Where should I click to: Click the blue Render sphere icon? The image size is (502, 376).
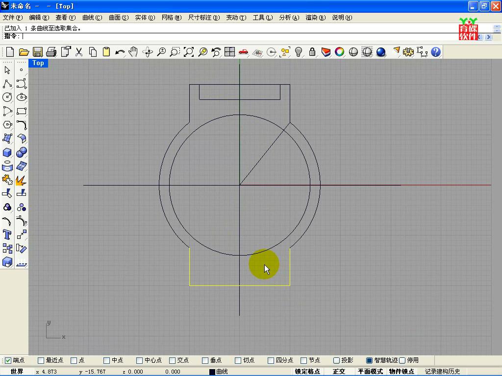pyautogui.click(x=380, y=52)
